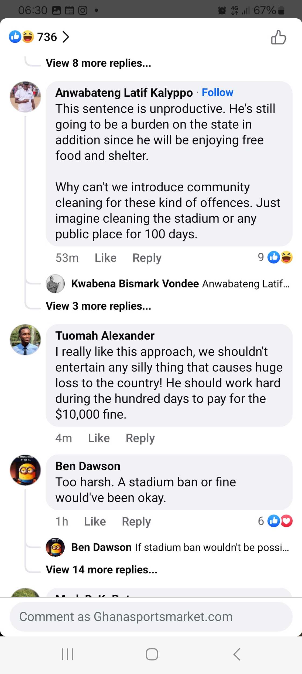Screen dimensions: 302x674
Task: Like Ben Dawson's comment
Action: click(95, 521)
